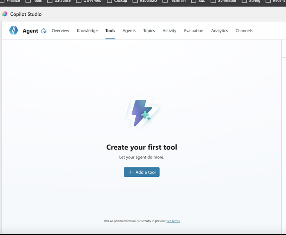Go to the Agents tab

pos(129,31)
